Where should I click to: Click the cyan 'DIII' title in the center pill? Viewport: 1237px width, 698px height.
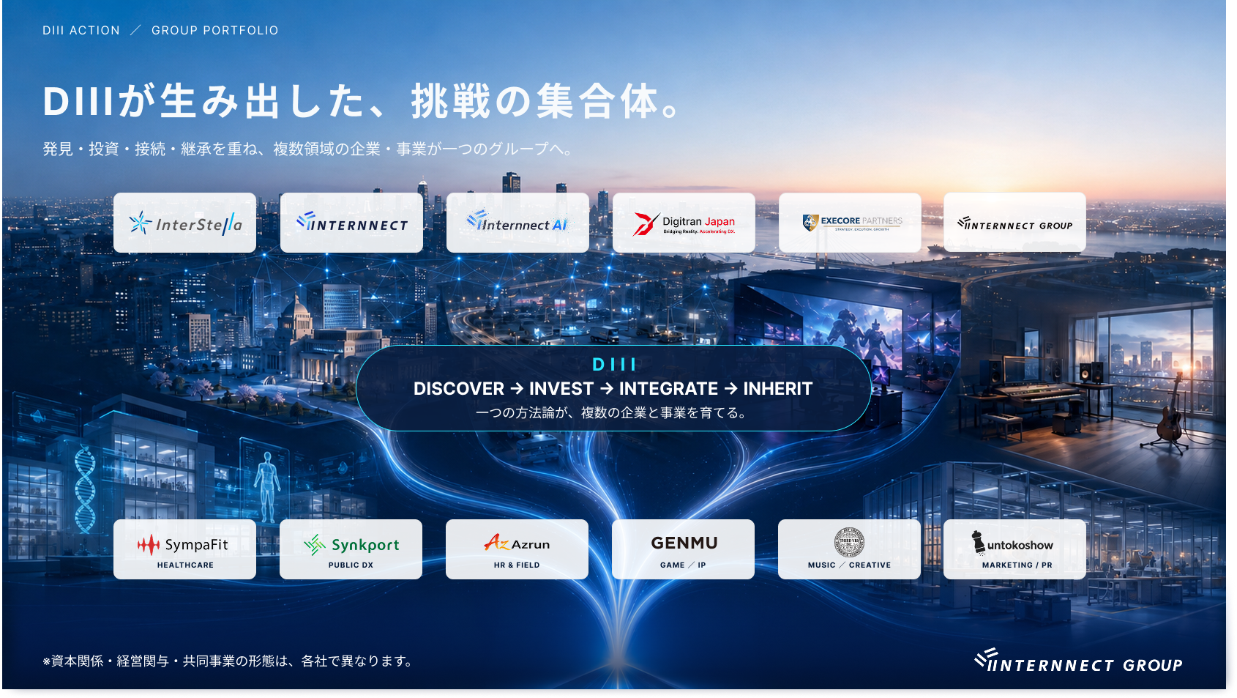pyautogui.click(x=614, y=365)
